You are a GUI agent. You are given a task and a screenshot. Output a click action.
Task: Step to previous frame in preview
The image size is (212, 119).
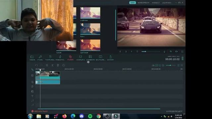(120, 52)
